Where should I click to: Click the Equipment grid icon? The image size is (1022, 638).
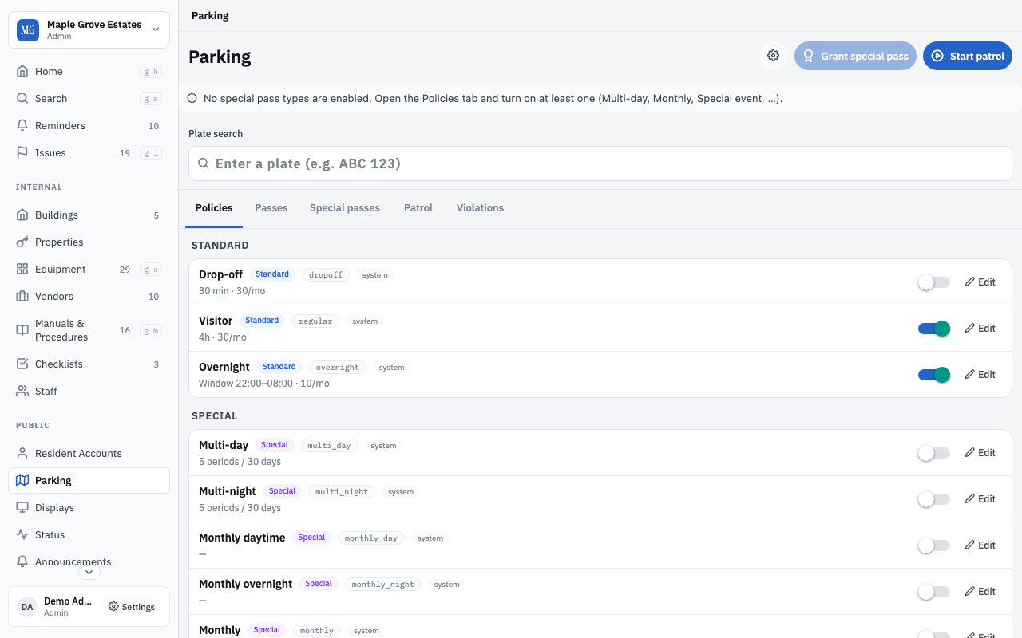point(22,269)
